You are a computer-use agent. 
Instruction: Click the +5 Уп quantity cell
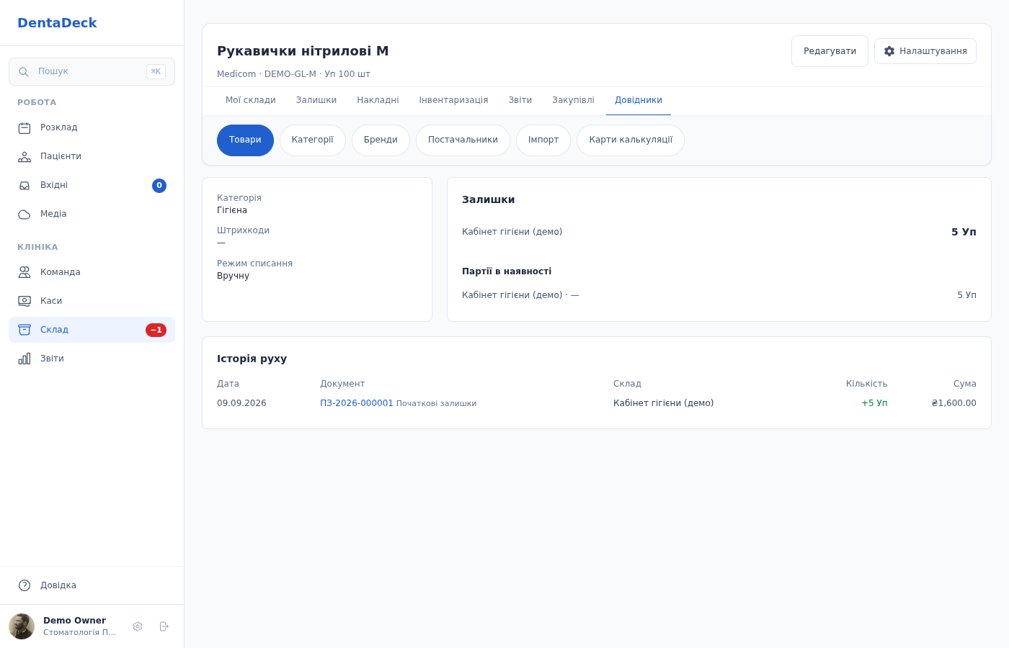click(874, 403)
